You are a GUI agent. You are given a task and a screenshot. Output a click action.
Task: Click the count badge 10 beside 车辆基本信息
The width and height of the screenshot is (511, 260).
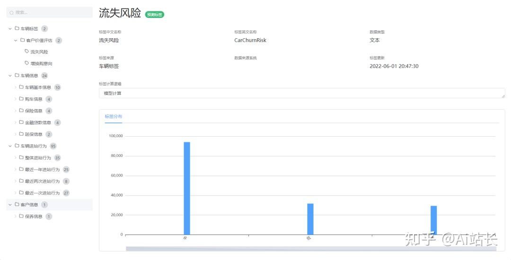coord(57,87)
